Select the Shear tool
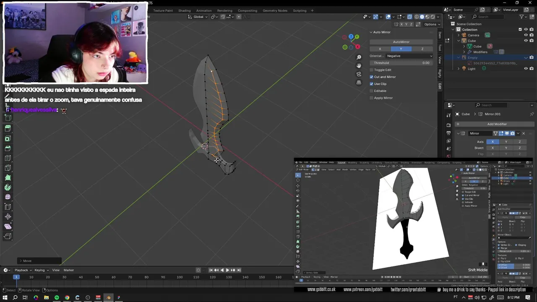537x302 pixels. pyautogui.click(x=8, y=226)
